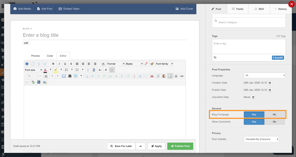Click the Search Category field
296x157 pixels.
[x=249, y=22]
